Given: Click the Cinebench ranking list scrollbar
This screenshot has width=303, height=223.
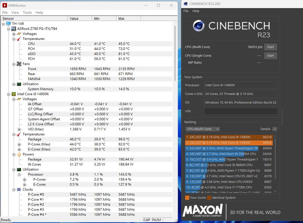Looking at the screenshot, I should coord(275,158).
